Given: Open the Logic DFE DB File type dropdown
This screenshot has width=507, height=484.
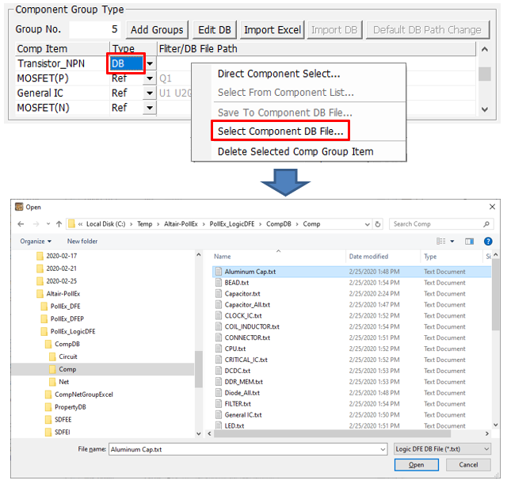Looking at the screenshot, I should click(442, 448).
